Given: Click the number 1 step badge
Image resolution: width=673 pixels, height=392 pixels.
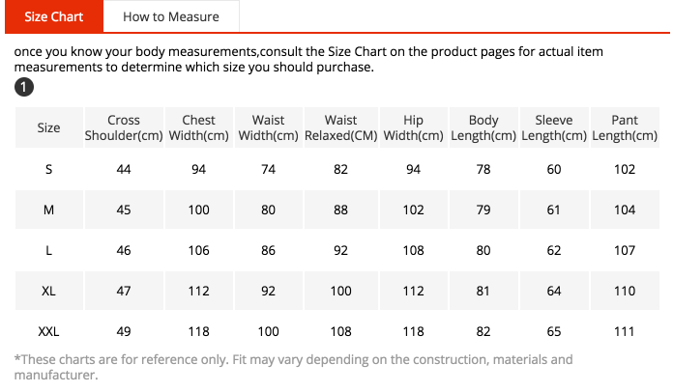Looking at the screenshot, I should [x=25, y=89].
